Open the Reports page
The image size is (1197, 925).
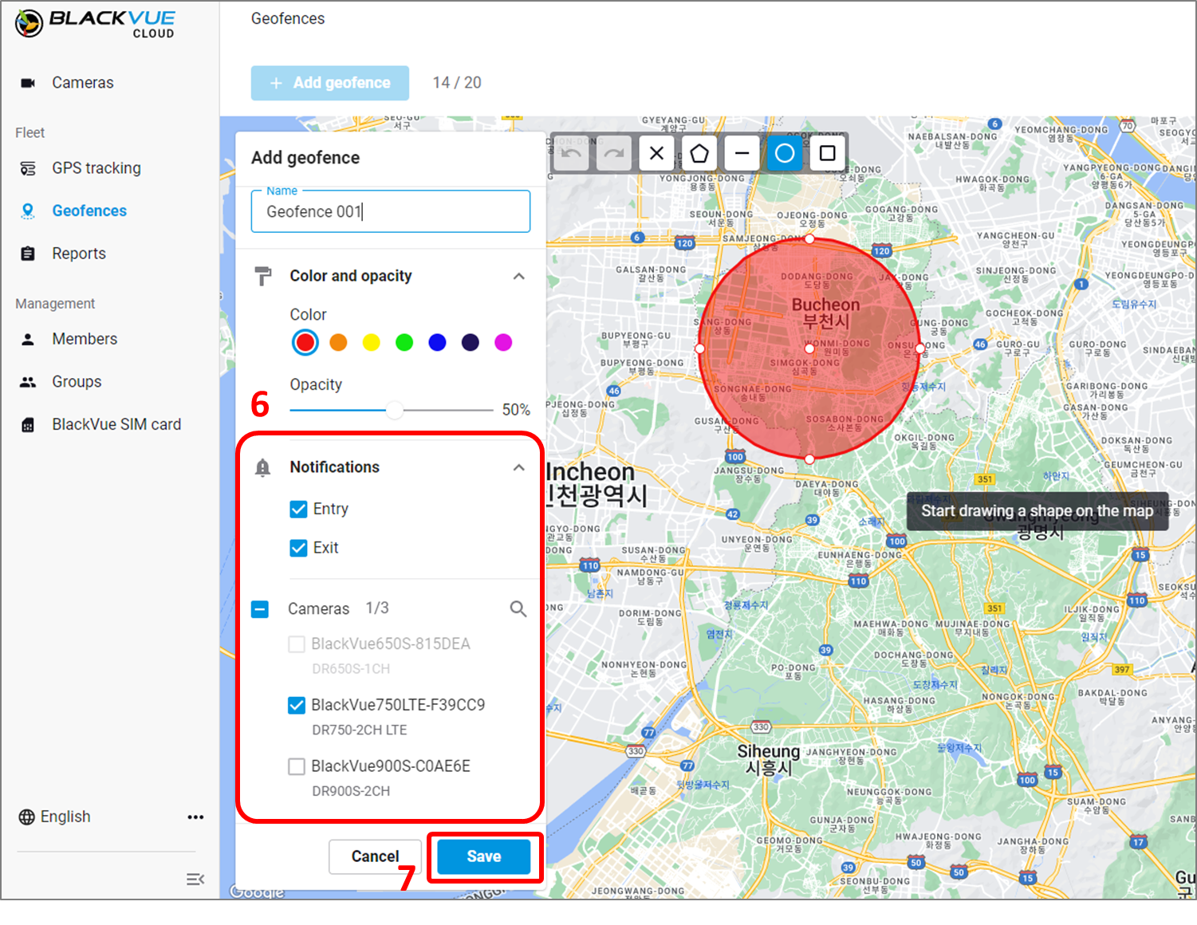[x=79, y=254]
